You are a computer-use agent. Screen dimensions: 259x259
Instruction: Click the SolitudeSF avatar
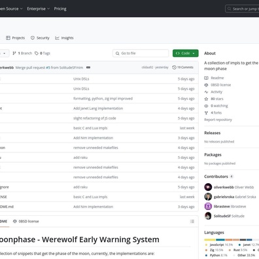(208, 216)
